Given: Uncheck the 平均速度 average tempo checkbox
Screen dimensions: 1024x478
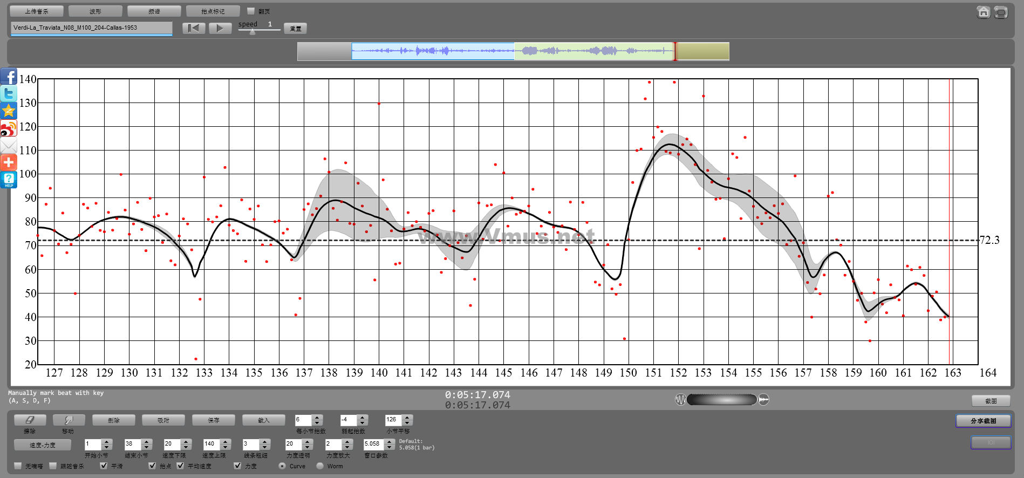Looking at the screenshot, I should coord(180,466).
